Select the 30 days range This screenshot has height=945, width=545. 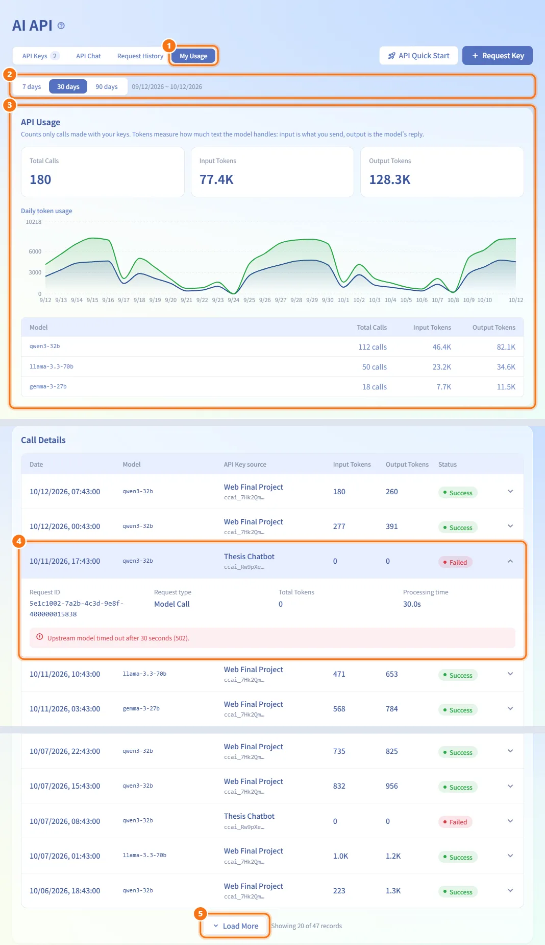[x=68, y=86]
